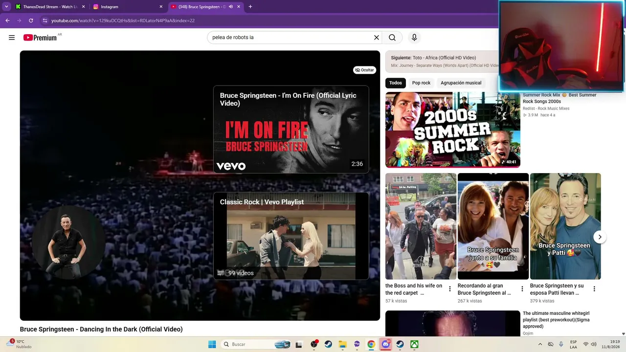Show next shorts with right arrow
Screen dimensions: 626x352
click(600, 237)
